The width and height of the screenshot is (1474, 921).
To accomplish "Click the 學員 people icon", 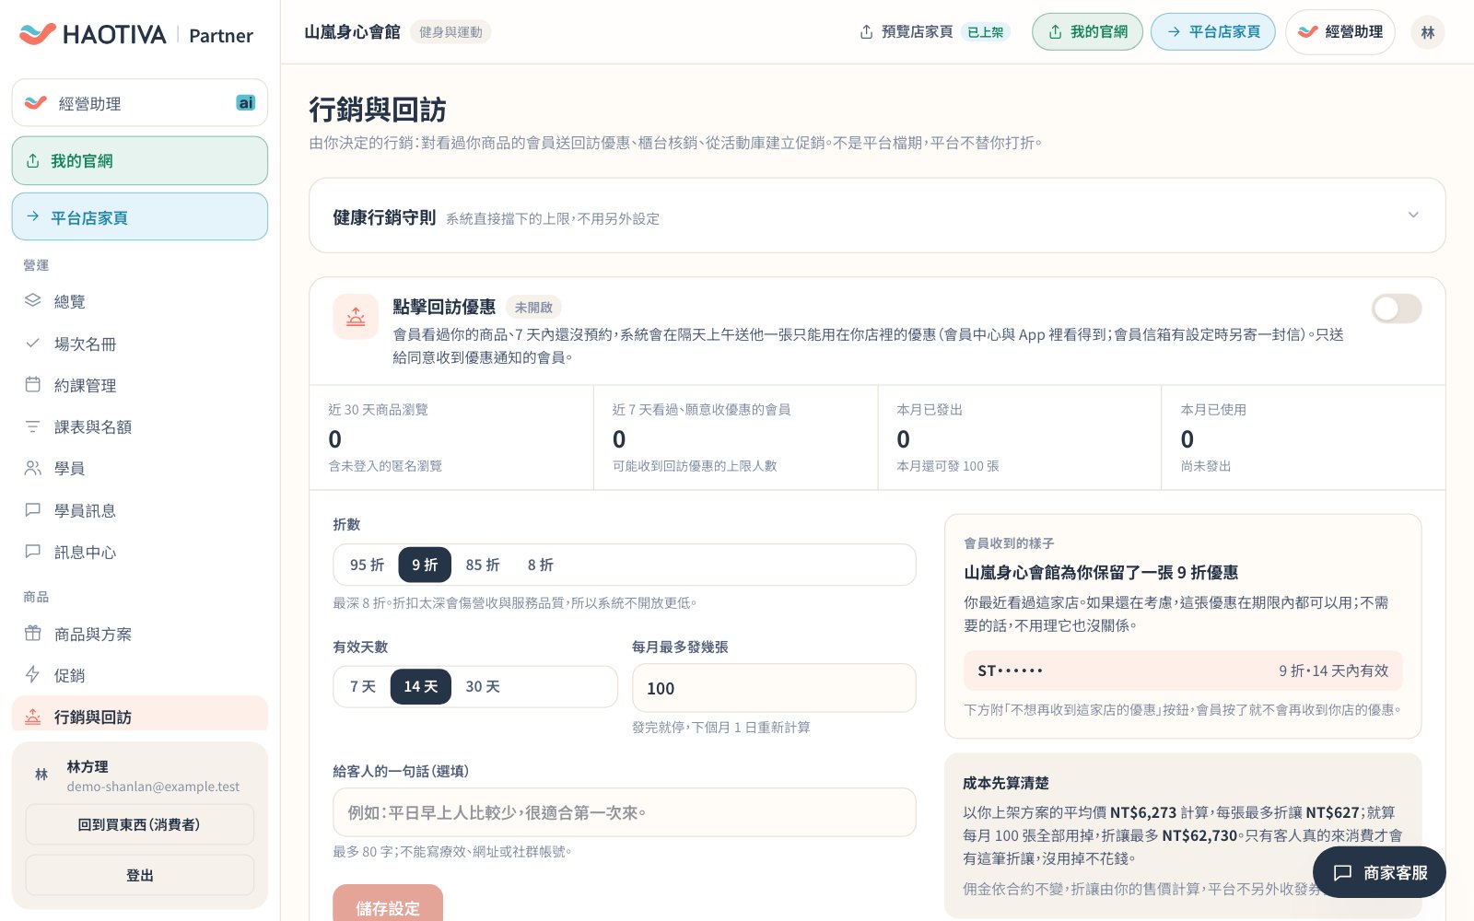I will 33,468.
